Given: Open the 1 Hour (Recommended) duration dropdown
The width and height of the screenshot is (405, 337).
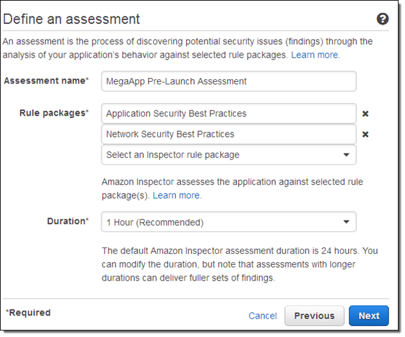Looking at the screenshot, I should coord(229,221).
